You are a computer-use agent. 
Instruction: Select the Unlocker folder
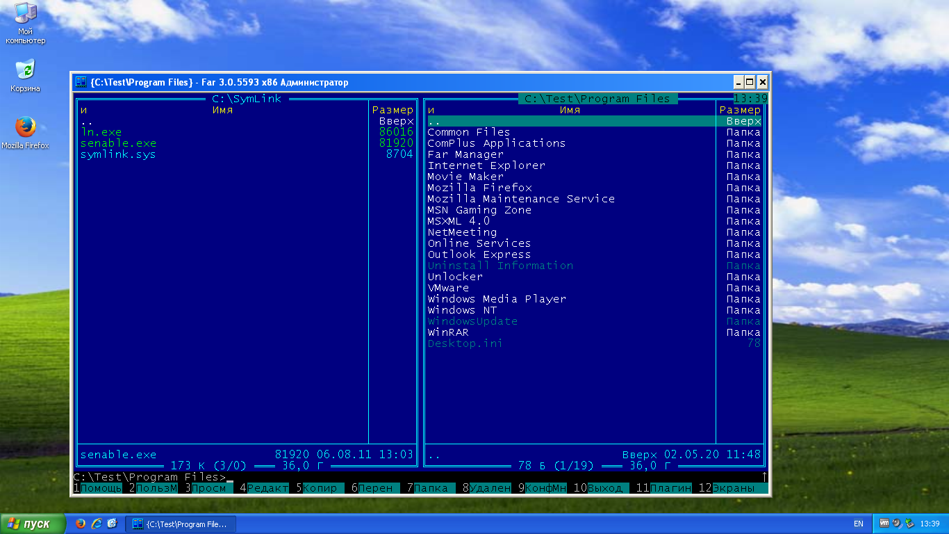456,277
